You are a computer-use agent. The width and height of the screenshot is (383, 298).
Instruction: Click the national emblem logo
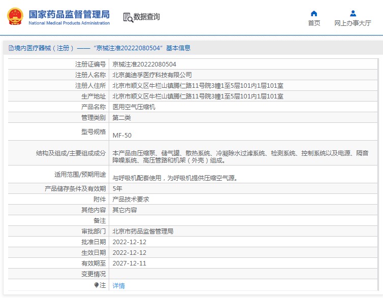15,17
